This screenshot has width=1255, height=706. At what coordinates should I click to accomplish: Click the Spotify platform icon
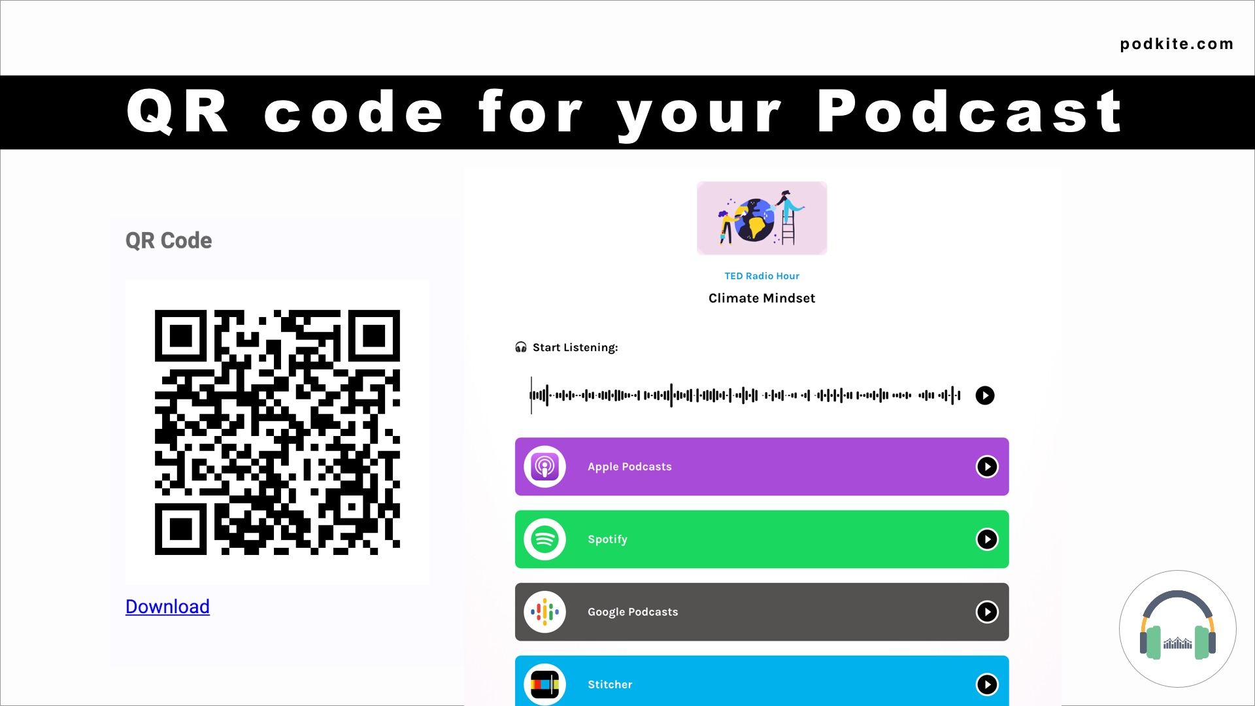coord(543,539)
